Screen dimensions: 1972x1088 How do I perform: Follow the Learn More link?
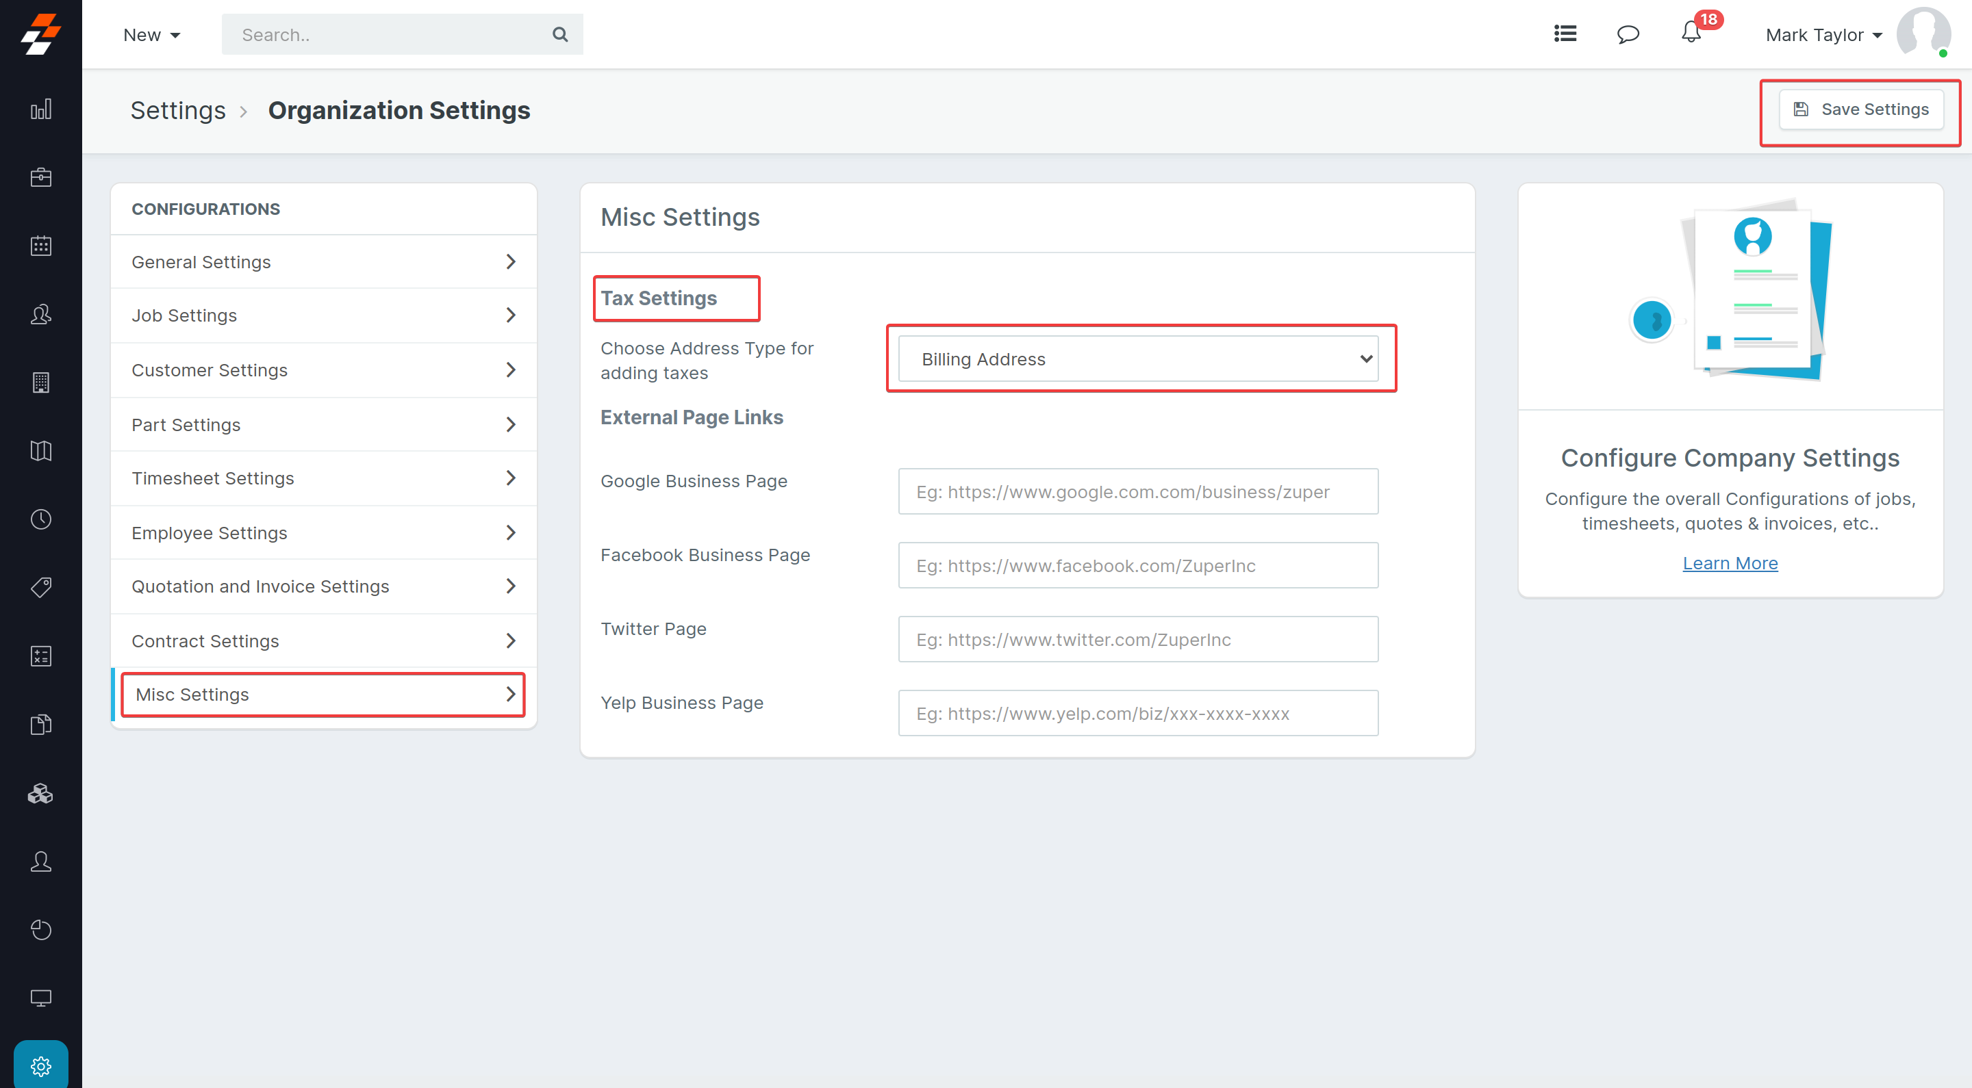[x=1730, y=563]
